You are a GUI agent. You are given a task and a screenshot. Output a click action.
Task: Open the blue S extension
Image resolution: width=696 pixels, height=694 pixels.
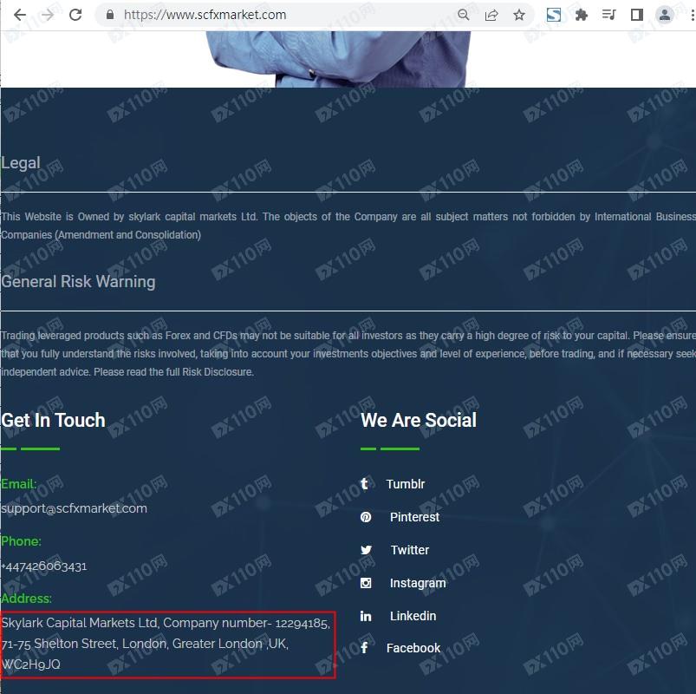click(554, 15)
